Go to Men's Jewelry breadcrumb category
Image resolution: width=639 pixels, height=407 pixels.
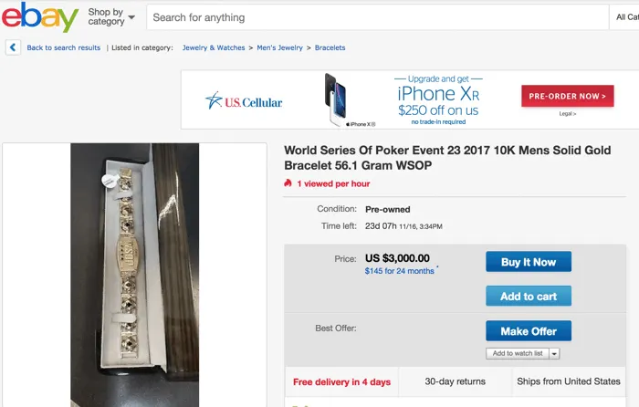tap(278, 47)
